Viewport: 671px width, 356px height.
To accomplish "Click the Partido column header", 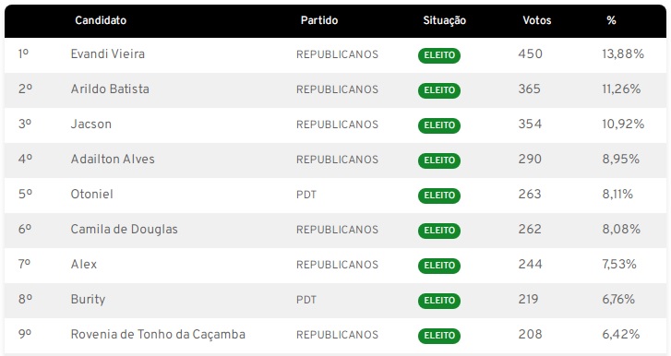I will pyautogui.click(x=319, y=20).
